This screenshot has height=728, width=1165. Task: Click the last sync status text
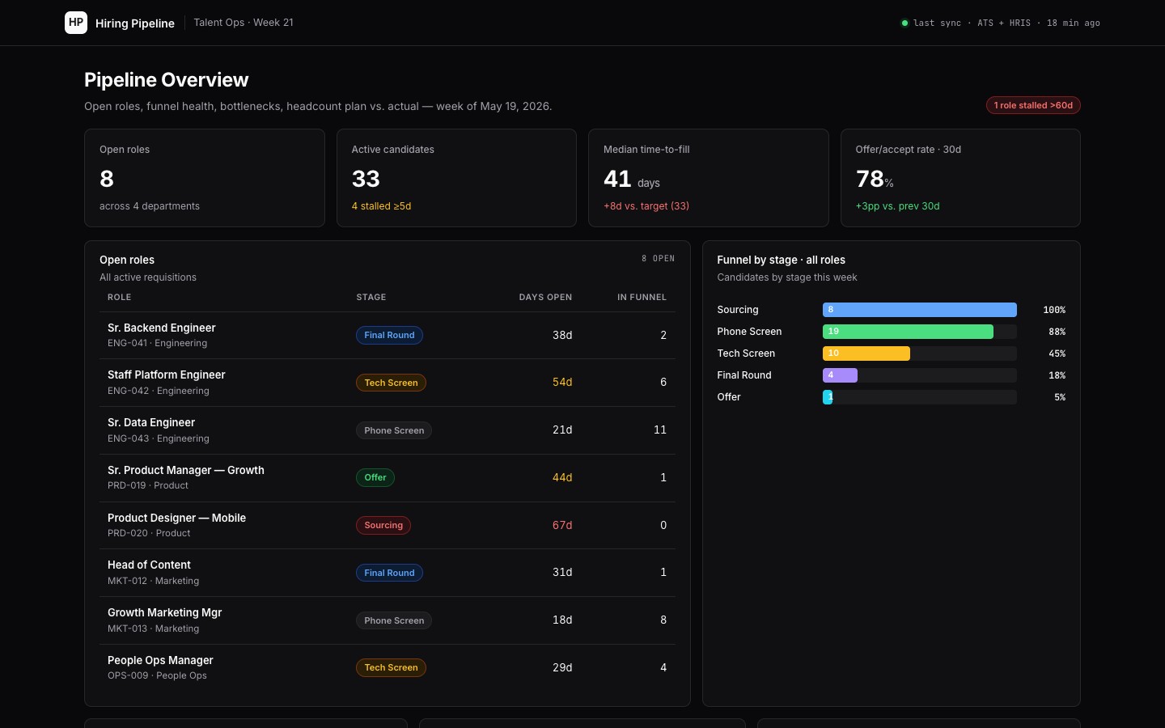tap(1006, 23)
